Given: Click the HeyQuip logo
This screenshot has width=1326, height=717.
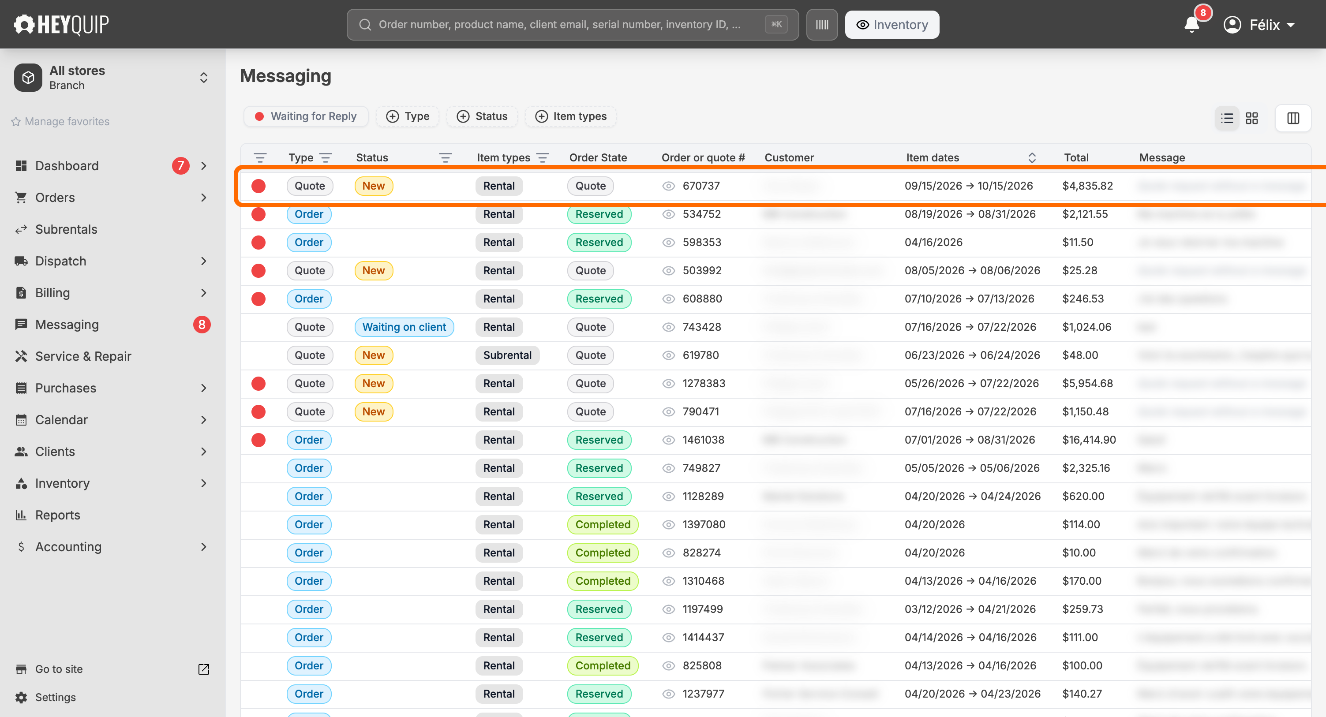Looking at the screenshot, I should [61, 24].
